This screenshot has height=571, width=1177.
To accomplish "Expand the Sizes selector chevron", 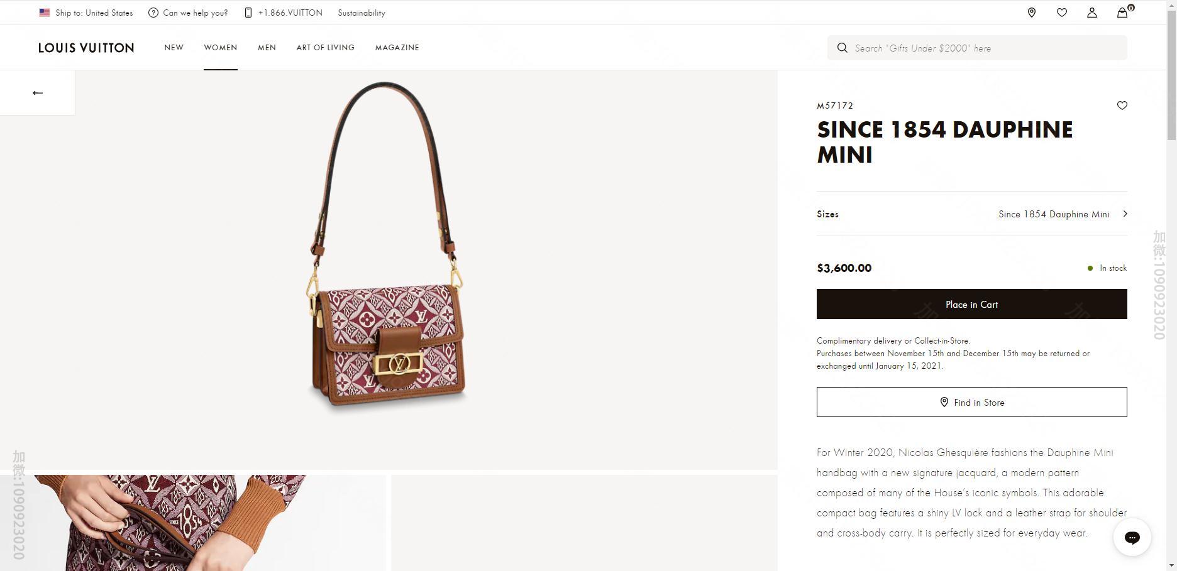I will point(1125,214).
